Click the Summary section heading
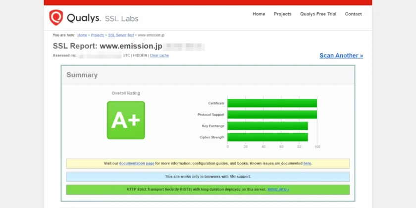Viewport: 416px width, 208px height. click(82, 75)
